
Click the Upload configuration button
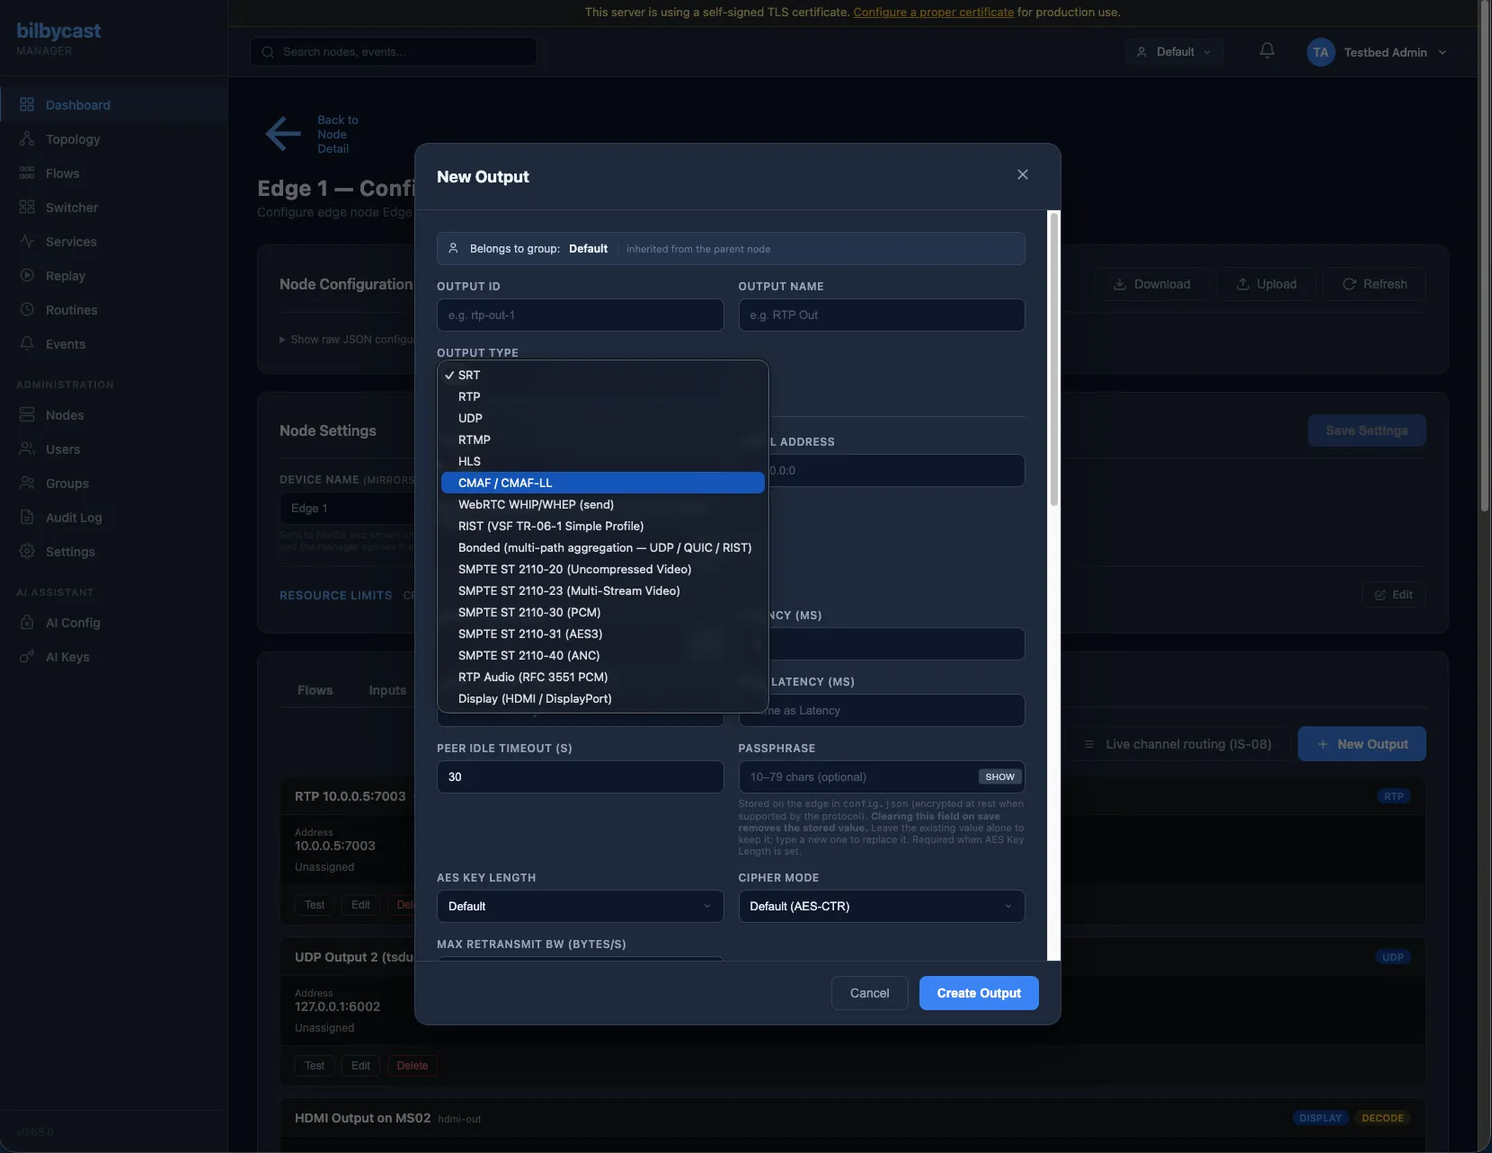tap(1266, 284)
